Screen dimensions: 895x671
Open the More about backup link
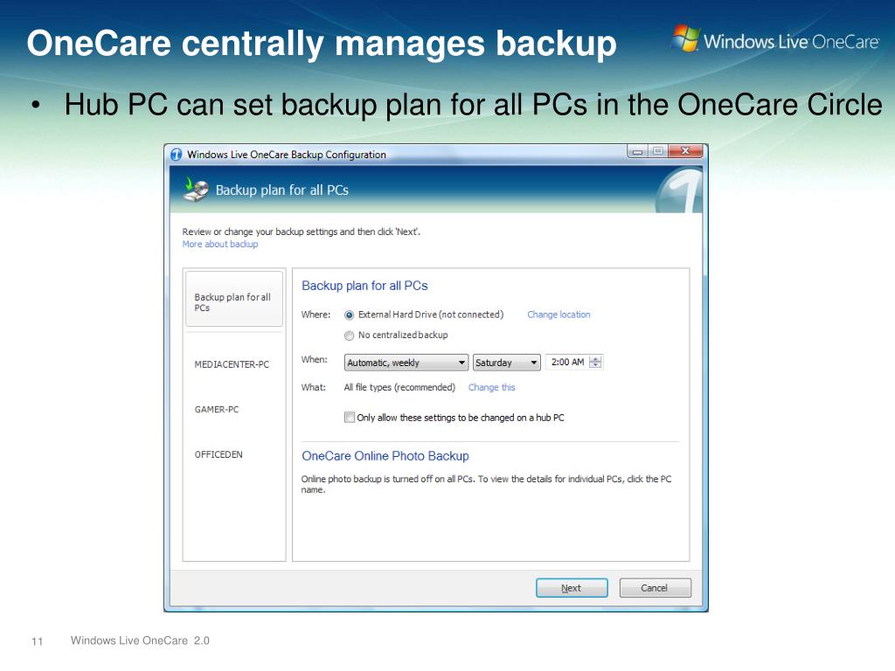[x=219, y=245]
